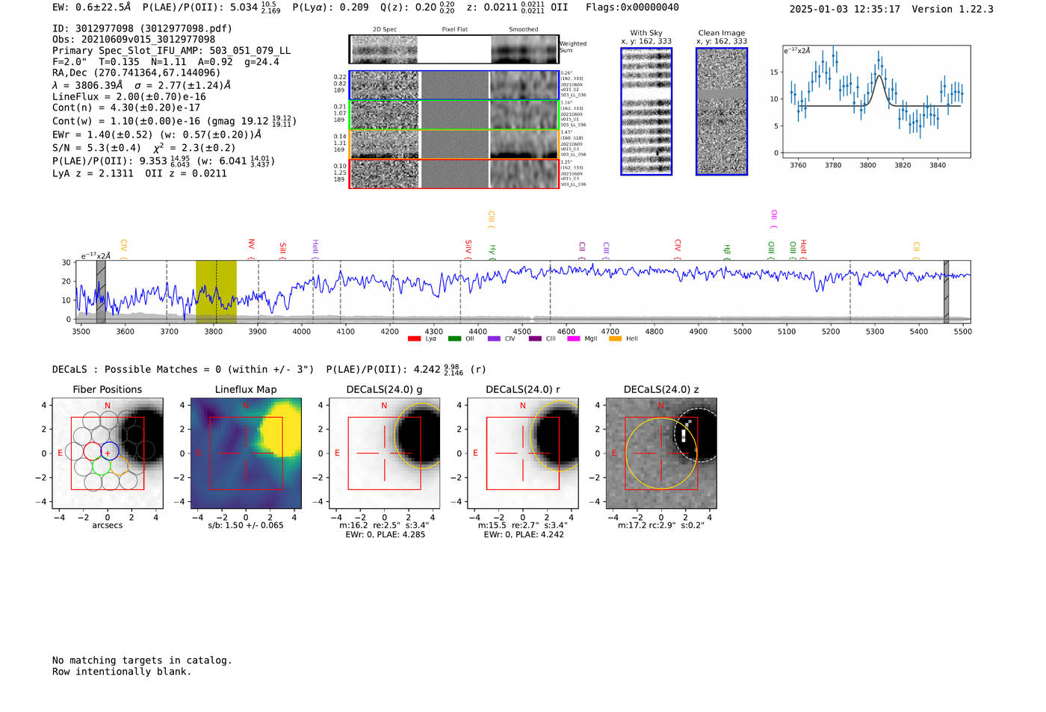Click the With Sky cutout image
The image size is (1046, 712).
pos(646,111)
